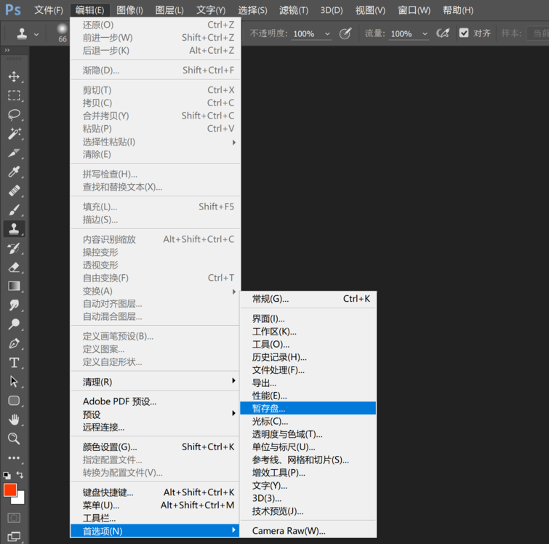This screenshot has width=549, height=544.
Task: Click the red foreground color swatch
Action: [x=10, y=490]
